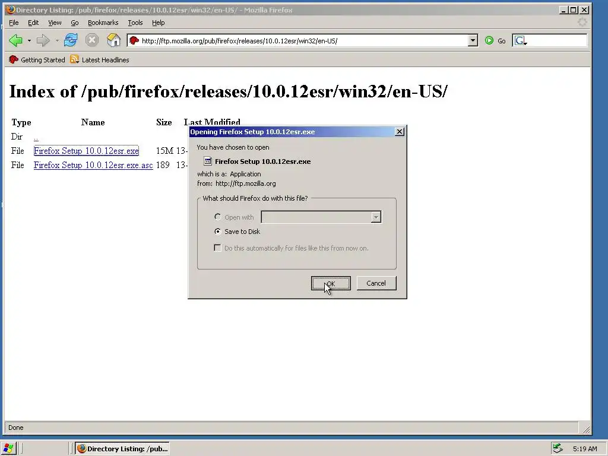
Task: Go to the Home page icon
Action: pos(113,40)
